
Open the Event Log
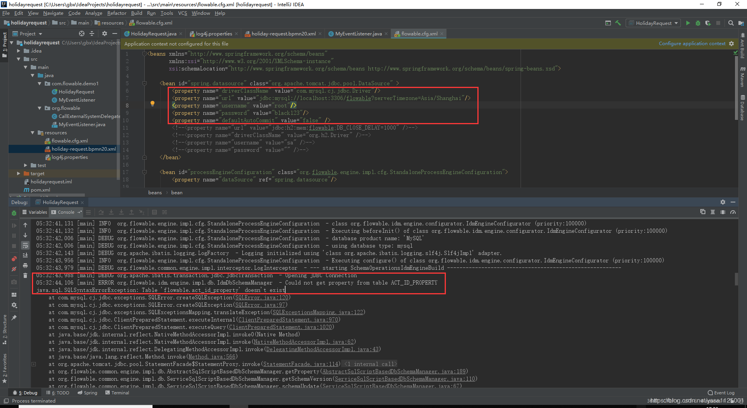point(721,393)
